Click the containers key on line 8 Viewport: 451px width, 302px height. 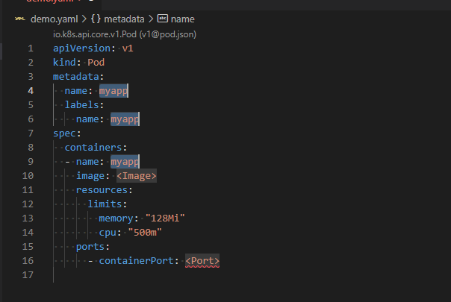point(93,148)
